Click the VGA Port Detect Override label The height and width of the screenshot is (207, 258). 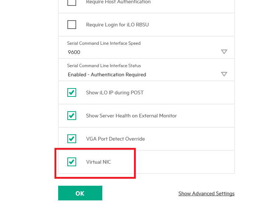tap(115, 139)
